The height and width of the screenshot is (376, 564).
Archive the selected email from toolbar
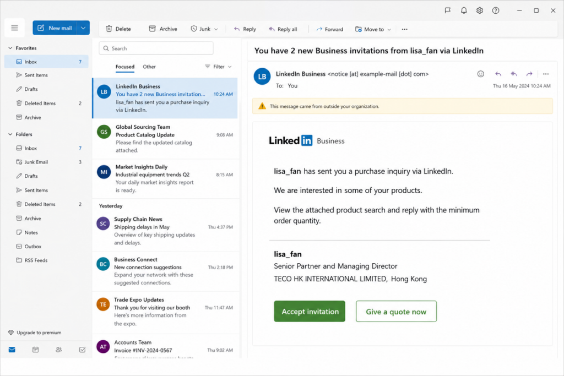coord(163,29)
